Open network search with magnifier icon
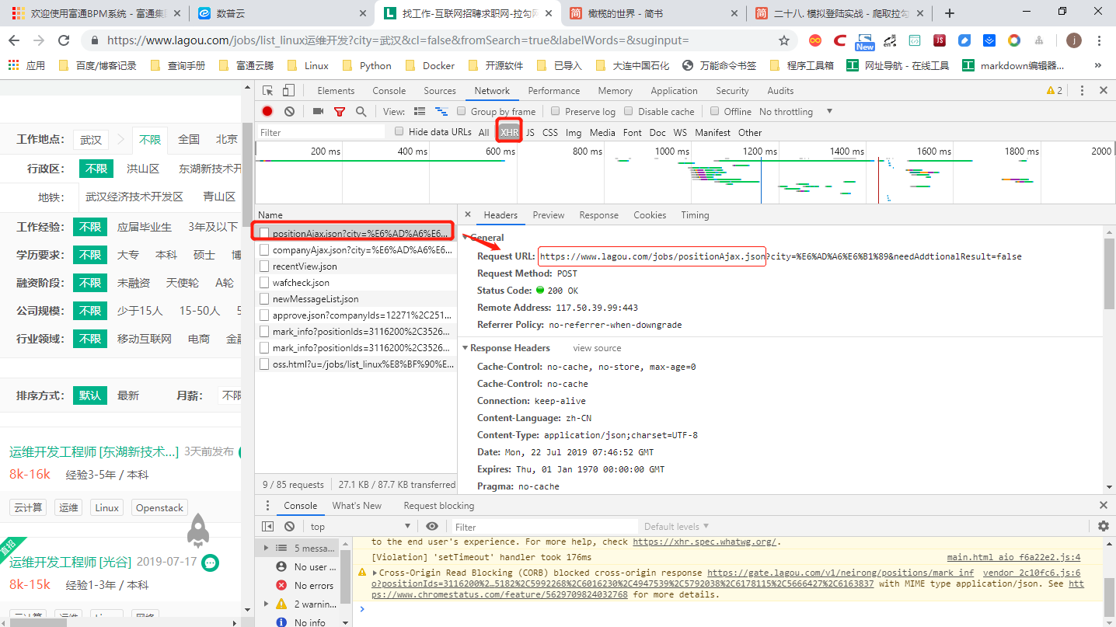The image size is (1116, 627). (x=361, y=112)
